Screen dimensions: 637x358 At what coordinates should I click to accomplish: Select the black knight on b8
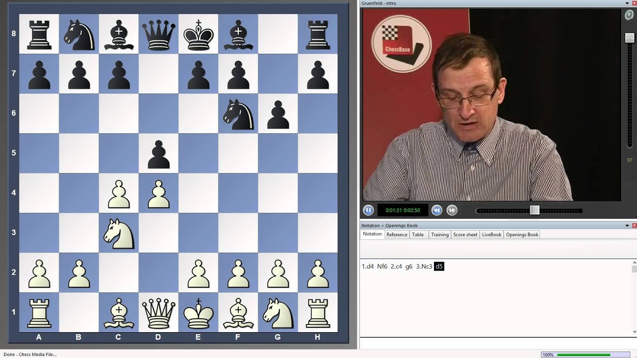[79, 34]
